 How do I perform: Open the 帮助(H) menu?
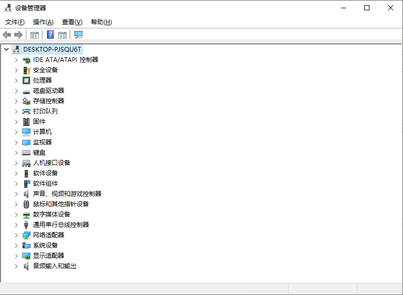(101, 22)
